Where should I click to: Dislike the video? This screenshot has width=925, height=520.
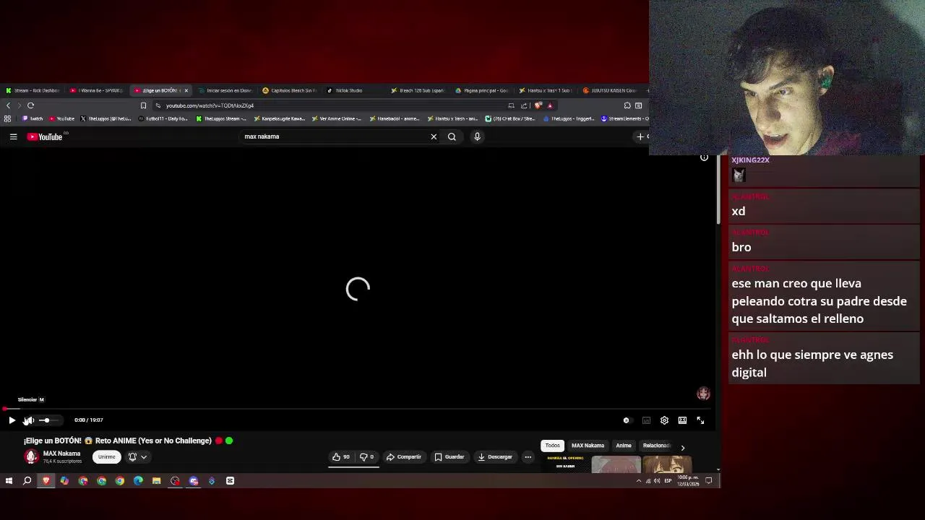pyautogui.click(x=367, y=457)
